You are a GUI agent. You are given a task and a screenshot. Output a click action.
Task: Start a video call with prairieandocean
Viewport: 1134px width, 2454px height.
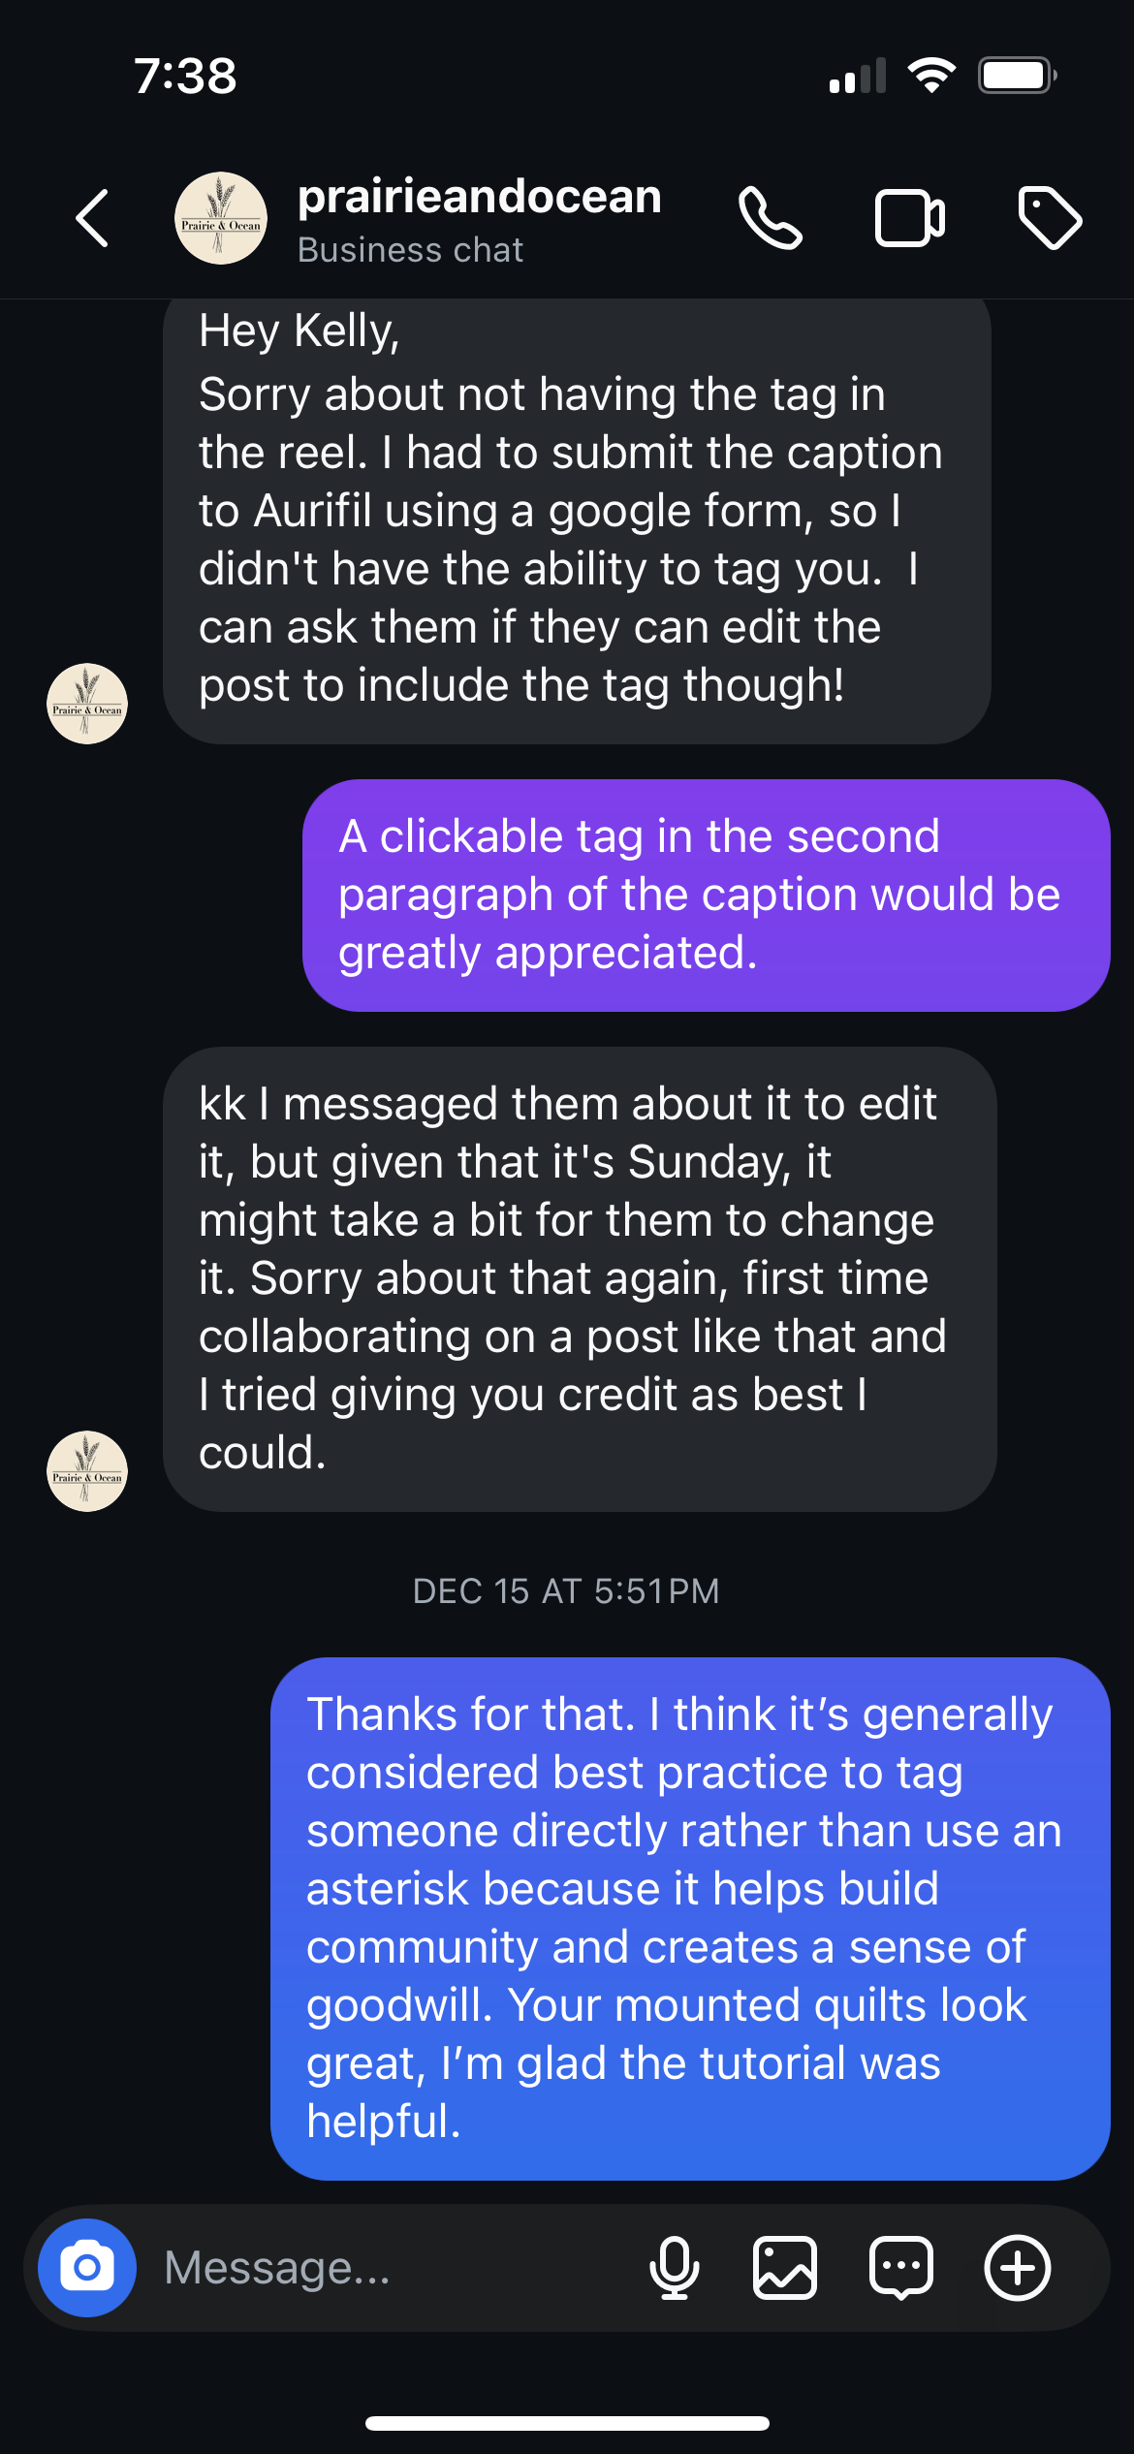(909, 218)
